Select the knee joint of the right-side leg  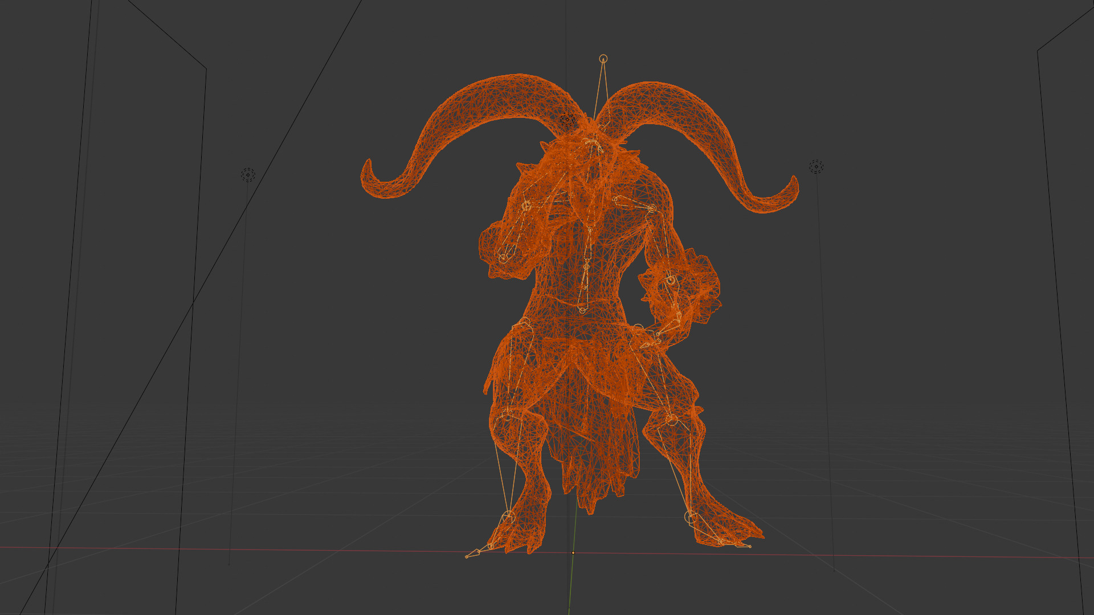point(672,420)
